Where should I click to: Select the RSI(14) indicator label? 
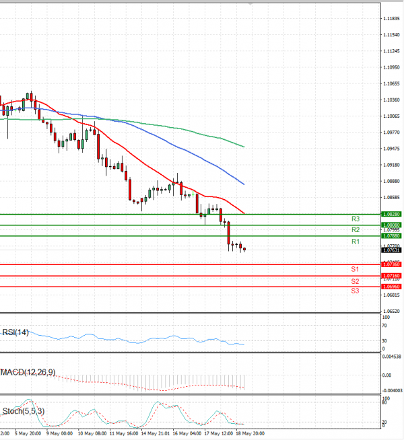point(15,332)
